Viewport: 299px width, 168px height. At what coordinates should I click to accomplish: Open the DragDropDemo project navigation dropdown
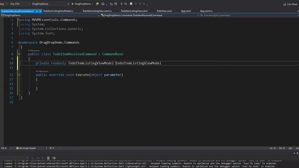coord(50,15)
